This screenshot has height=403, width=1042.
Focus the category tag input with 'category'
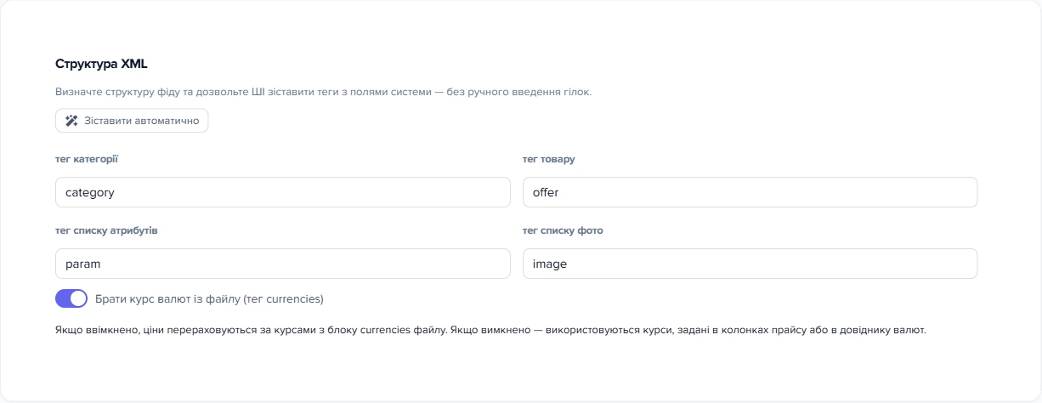coord(283,192)
